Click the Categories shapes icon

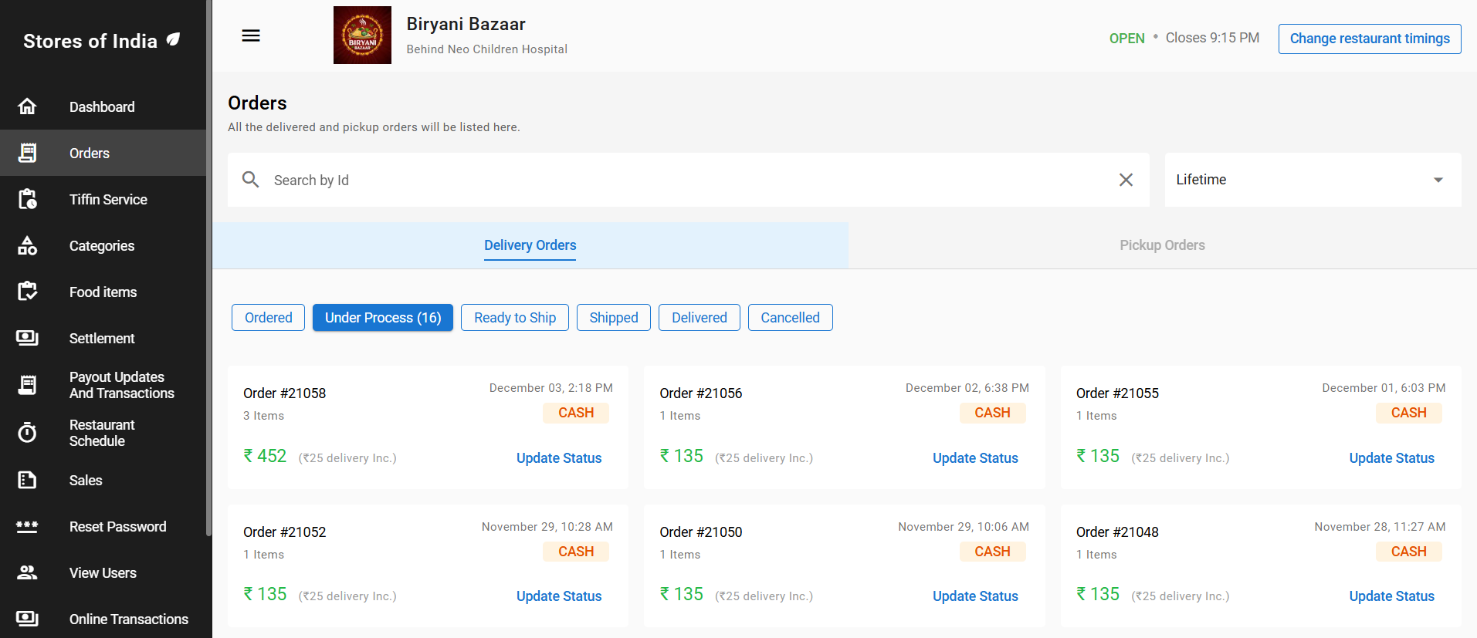click(27, 245)
